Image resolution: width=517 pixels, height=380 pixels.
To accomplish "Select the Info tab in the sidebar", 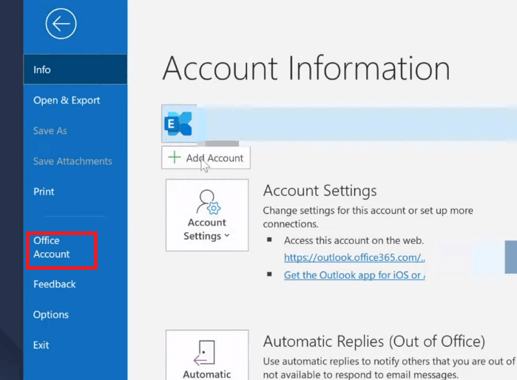I will (x=42, y=69).
